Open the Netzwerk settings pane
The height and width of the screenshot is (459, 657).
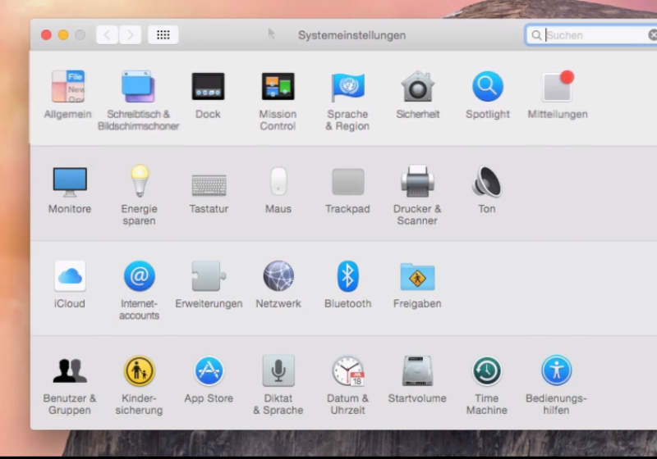(278, 276)
